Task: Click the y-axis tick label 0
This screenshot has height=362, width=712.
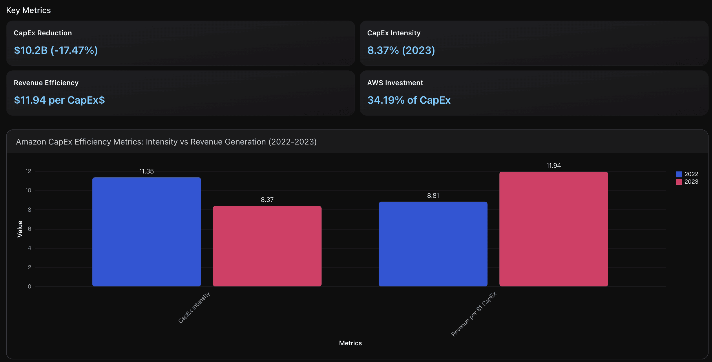Action: [30, 286]
